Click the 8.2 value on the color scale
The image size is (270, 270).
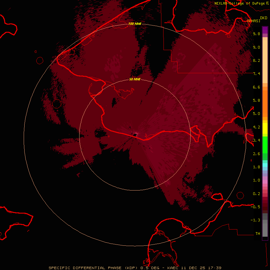pyautogui.click(x=256, y=61)
